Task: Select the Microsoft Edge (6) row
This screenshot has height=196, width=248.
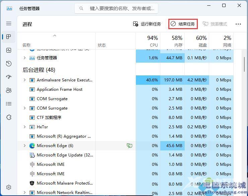Action: coord(125,146)
